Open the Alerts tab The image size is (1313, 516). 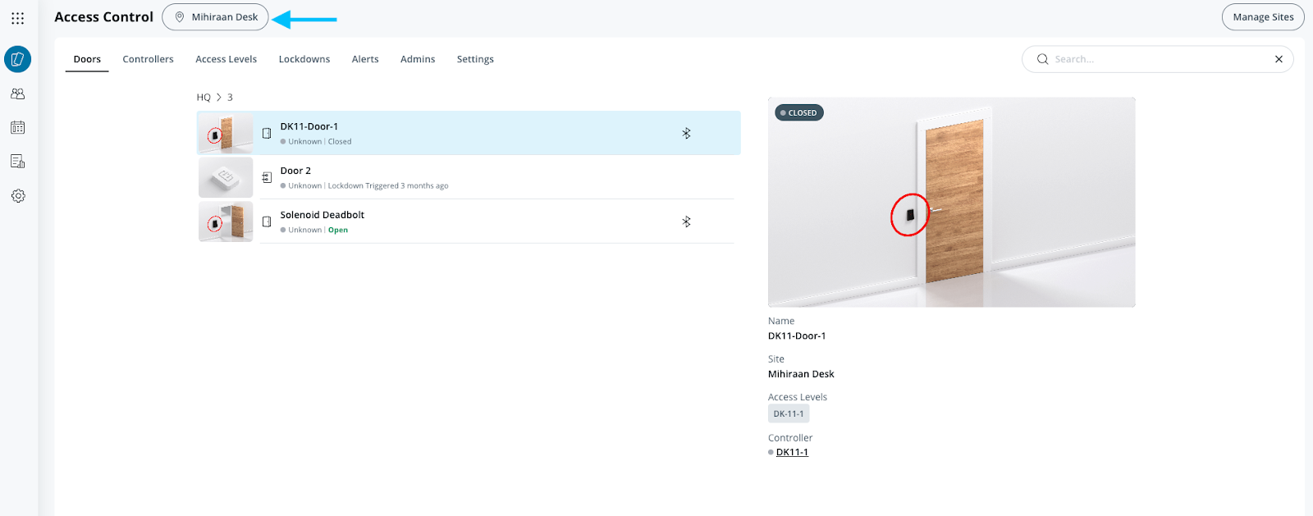[x=365, y=59]
